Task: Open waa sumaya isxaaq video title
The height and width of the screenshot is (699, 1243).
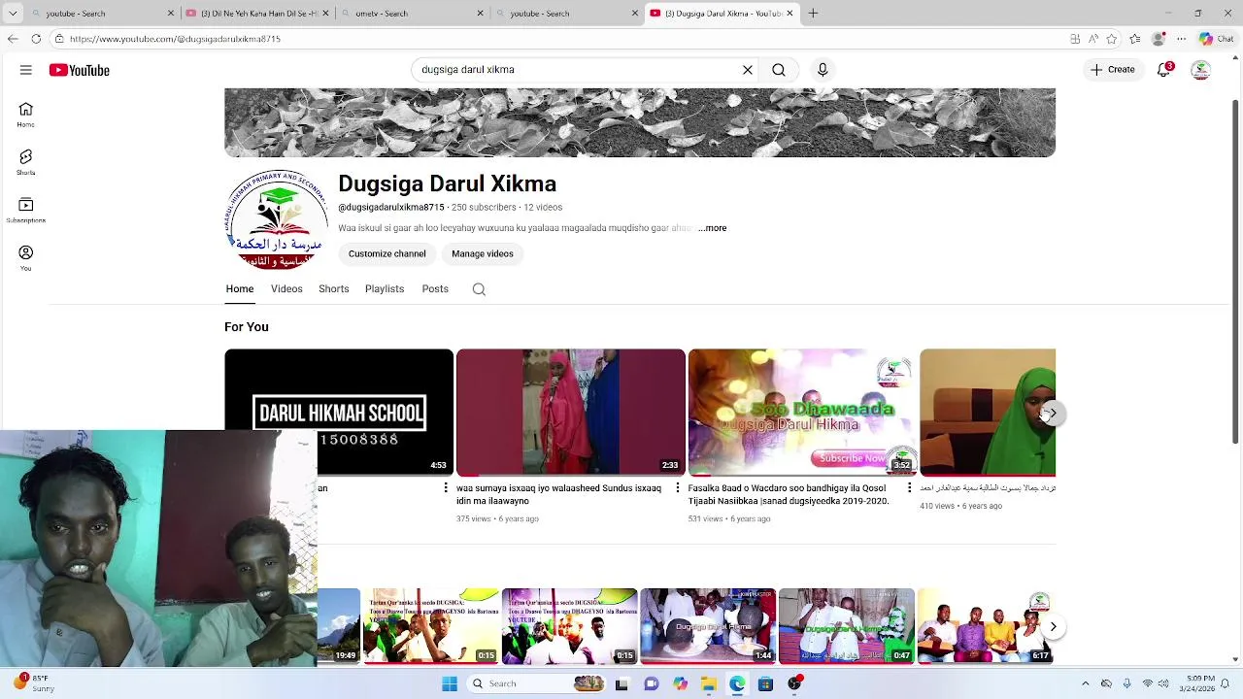Action: point(558,494)
